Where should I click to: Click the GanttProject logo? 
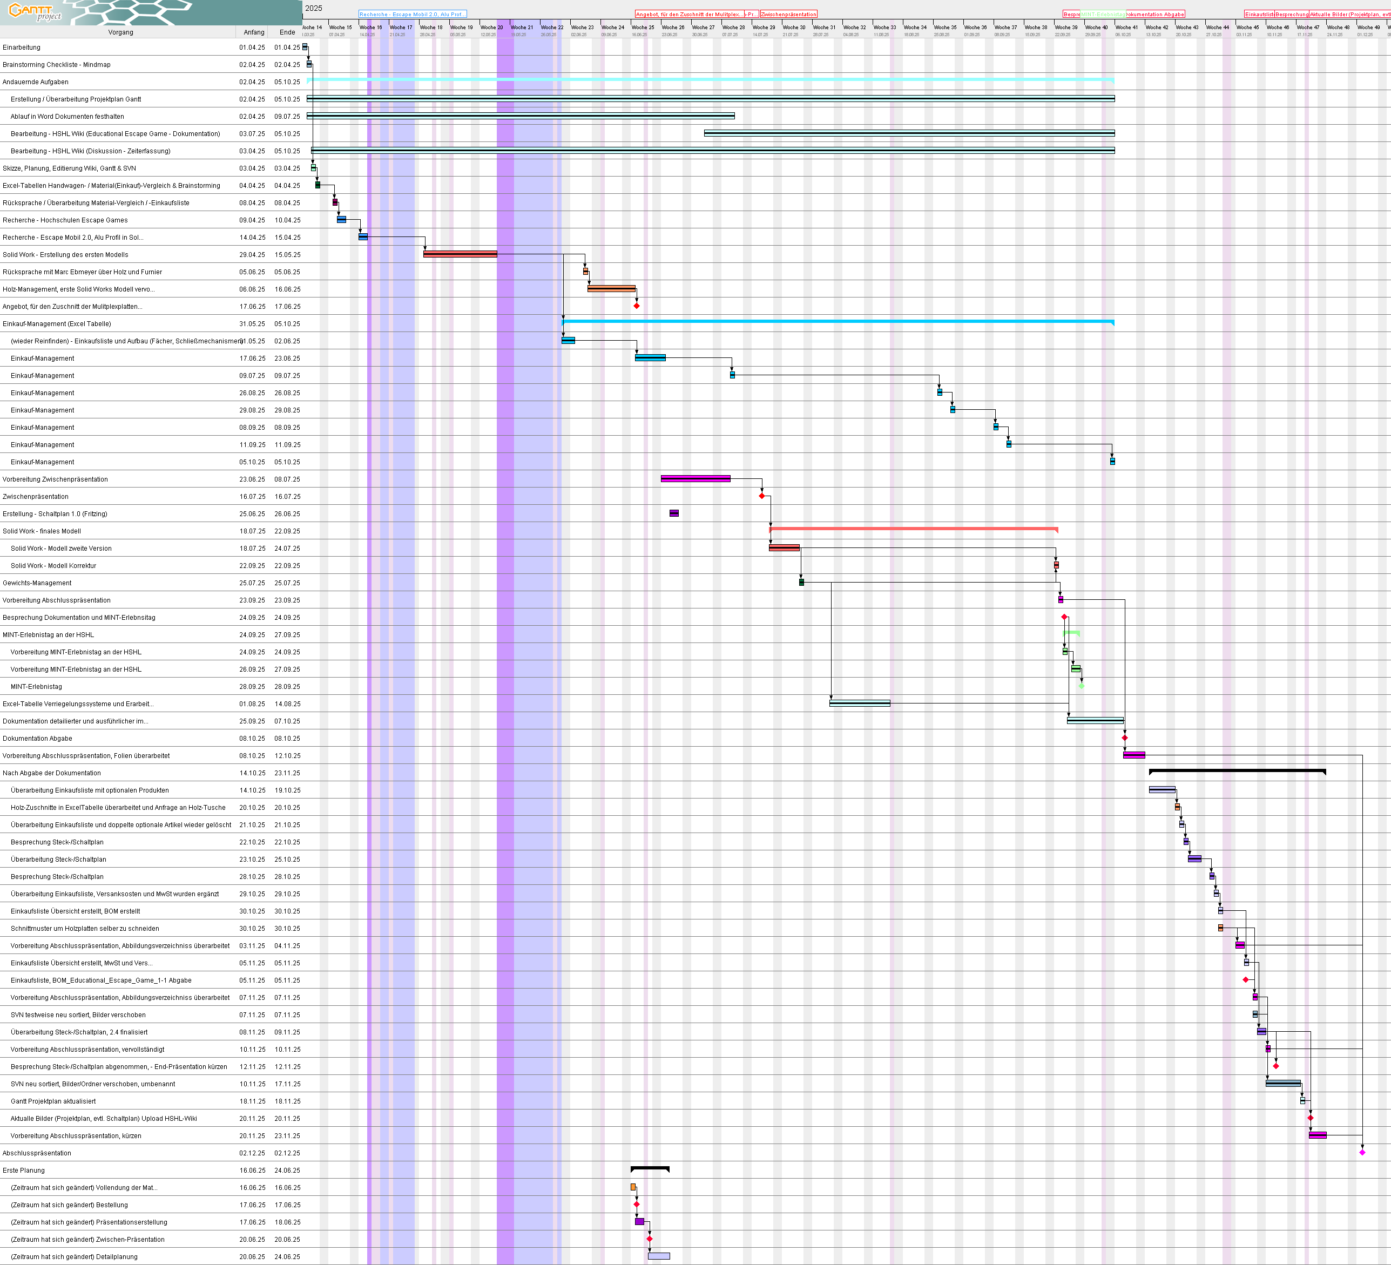click(35, 12)
